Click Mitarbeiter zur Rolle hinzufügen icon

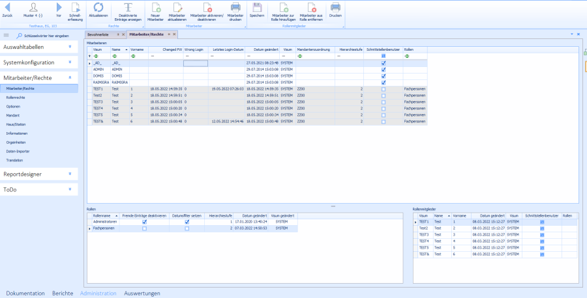282,7
